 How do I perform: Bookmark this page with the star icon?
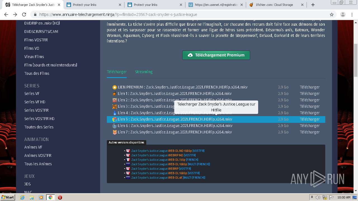pos(332,15)
